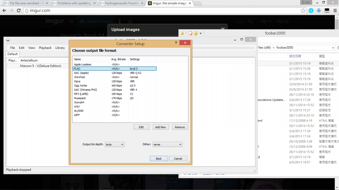Image resolution: width=339 pixels, height=190 pixels.
Task: Expand Explorer address bar history dropdown
Action: [x=333, y=48]
